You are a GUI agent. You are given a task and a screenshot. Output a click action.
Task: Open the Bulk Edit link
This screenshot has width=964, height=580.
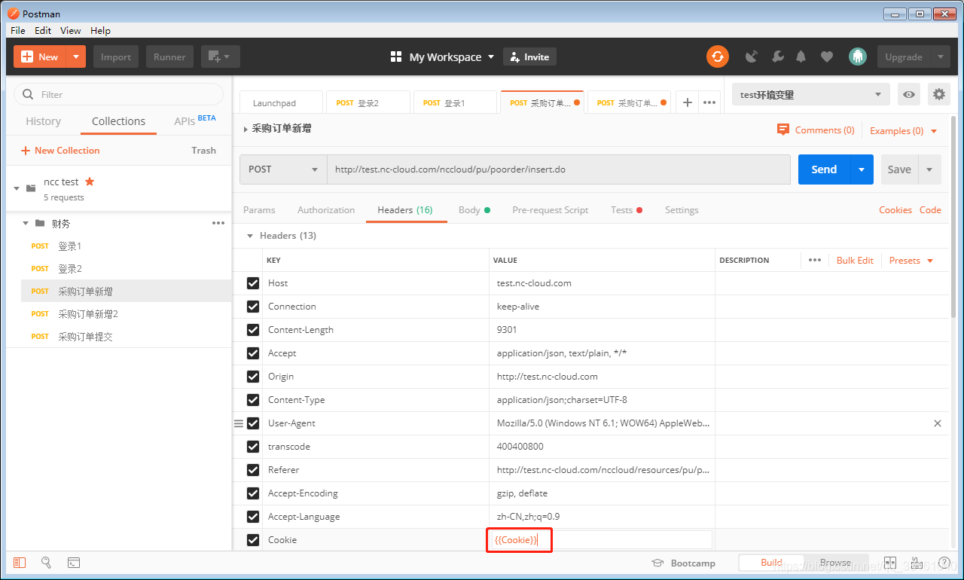coord(855,260)
